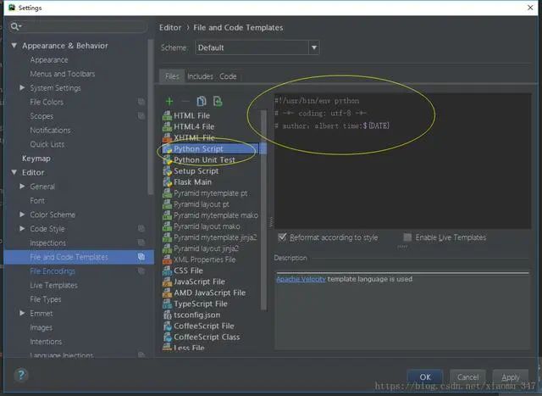Viewport: 542px width, 396px height.
Task: Select the Python Unit Test template icon
Action: pyautogui.click(x=168, y=159)
